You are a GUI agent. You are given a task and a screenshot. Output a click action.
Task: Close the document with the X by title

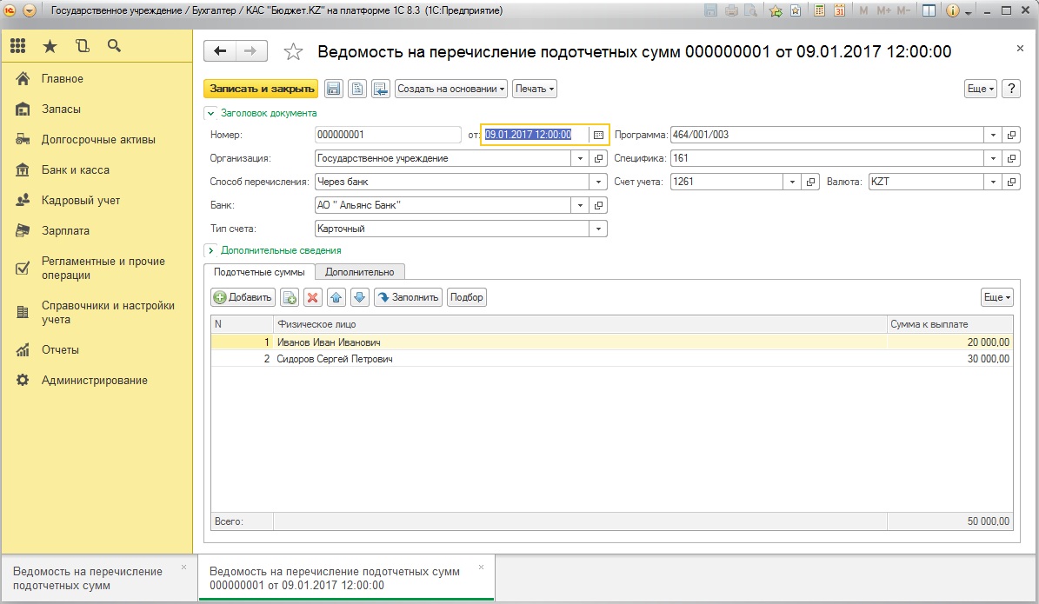pyautogui.click(x=1020, y=49)
